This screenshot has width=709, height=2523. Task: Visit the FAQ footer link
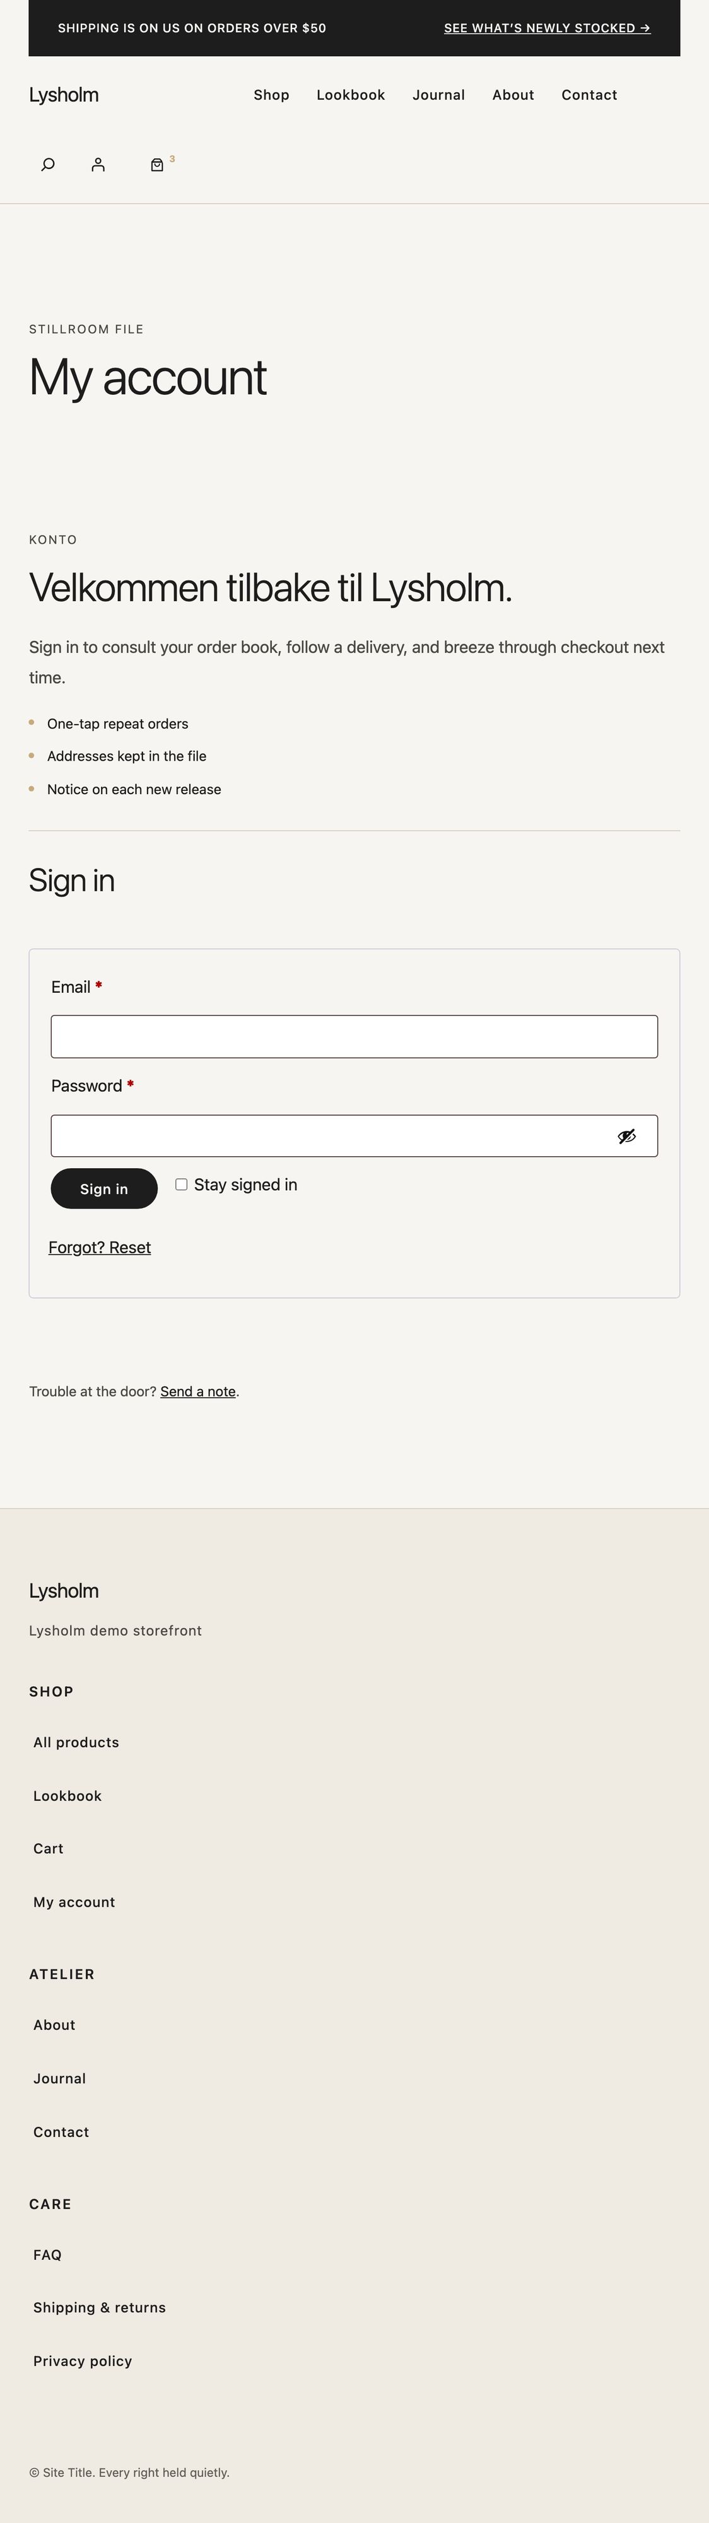coord(47,2255)
